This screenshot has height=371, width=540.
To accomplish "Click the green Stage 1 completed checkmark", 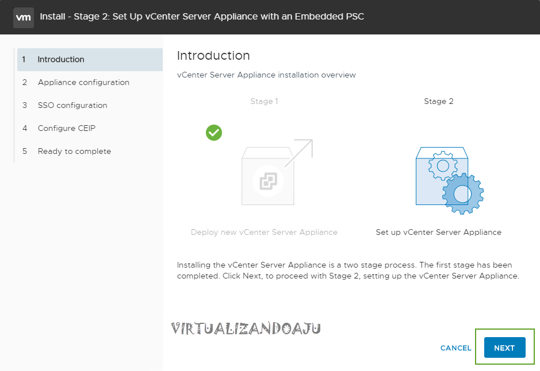I will click(x=214, y=133).
